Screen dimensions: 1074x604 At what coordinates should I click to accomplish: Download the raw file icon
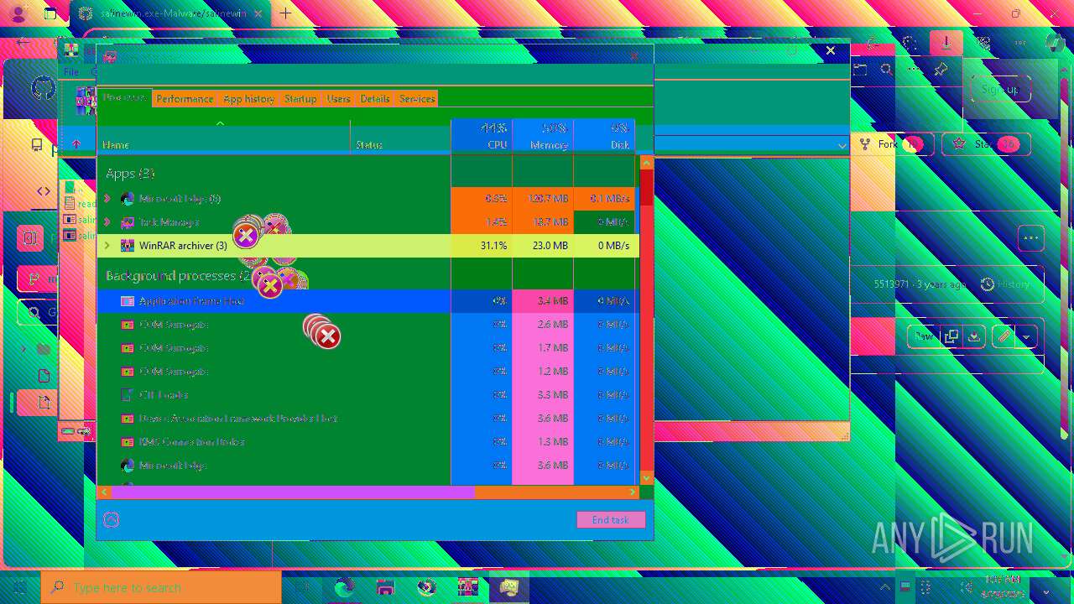[974, 336]
